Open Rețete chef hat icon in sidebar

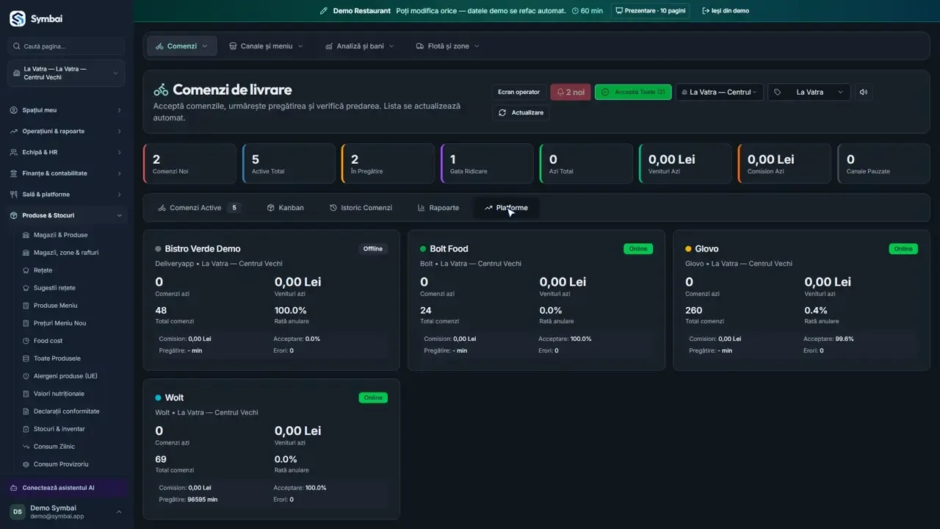click(x=26, y=270)
